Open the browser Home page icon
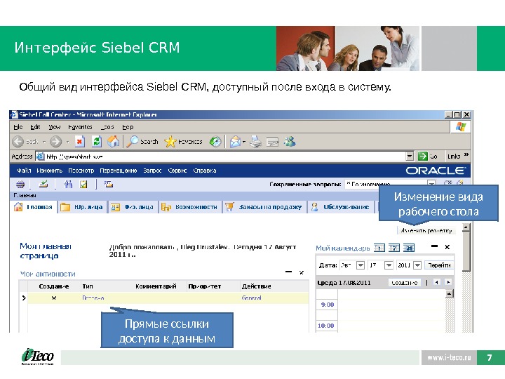Screen dimensions: 505x379 tap(113, 141)
